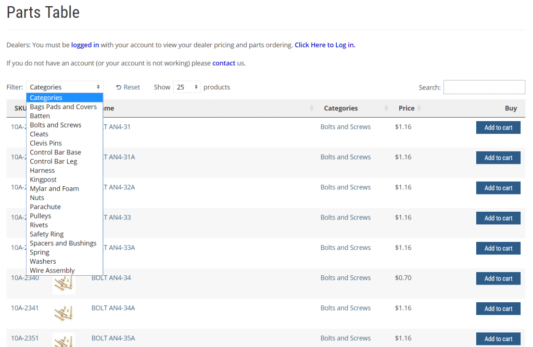Select Mylar and Foam option
The image size is (533, 347).
pyautogui.click(x=54, y=188)
